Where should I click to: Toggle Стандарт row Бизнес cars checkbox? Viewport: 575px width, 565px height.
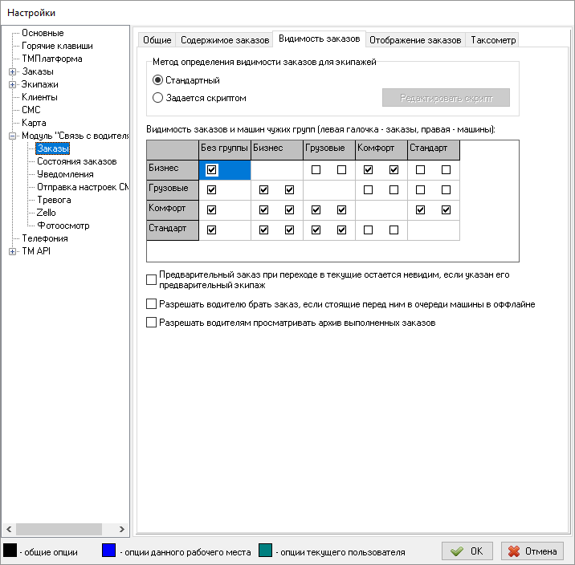tap(289, 230)
